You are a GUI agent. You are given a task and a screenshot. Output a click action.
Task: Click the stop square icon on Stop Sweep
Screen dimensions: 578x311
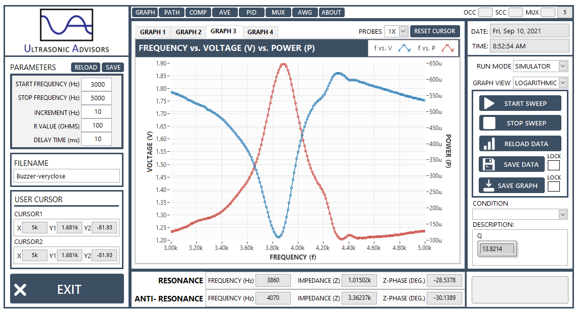tap(489, 123)
